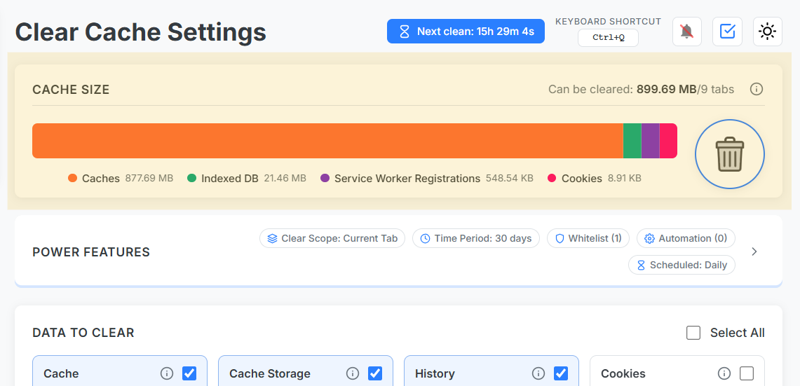Click the purple Service Worker legend dot
Image resolution: width=800 pixels, height=386 pixels.
click(325, 179)
